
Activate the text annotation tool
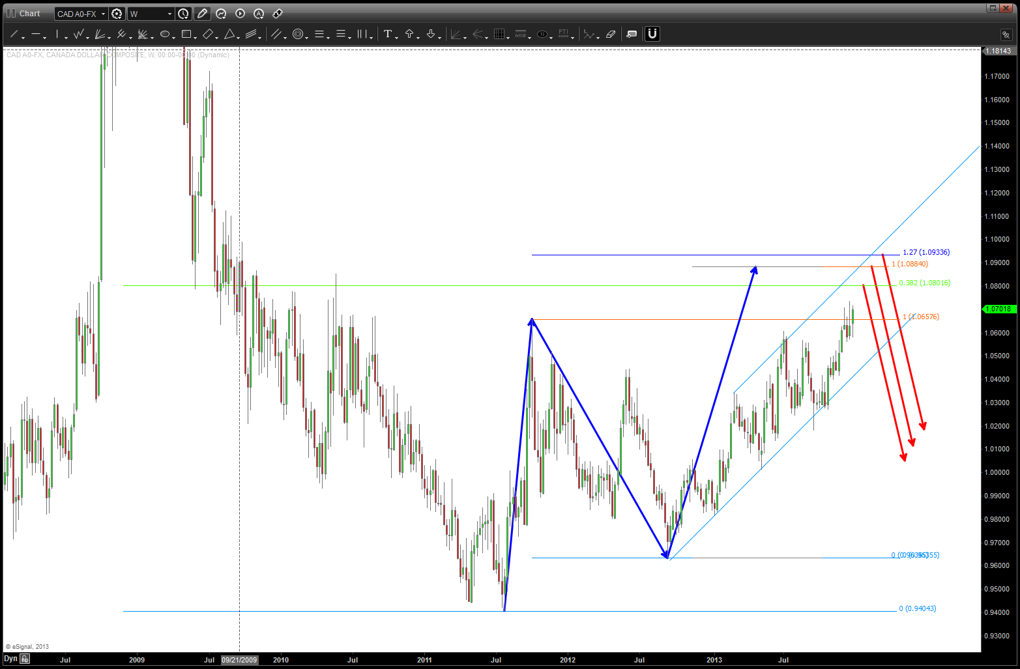tap(388, 34)
